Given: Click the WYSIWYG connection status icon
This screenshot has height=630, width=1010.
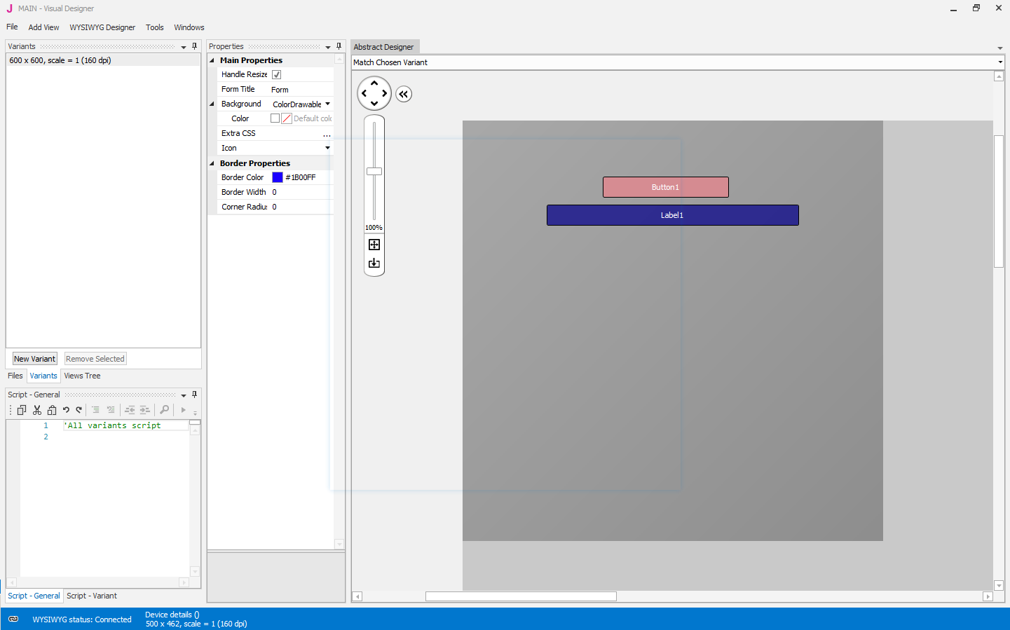Looking at the screenshot, I should coord(13,619).
